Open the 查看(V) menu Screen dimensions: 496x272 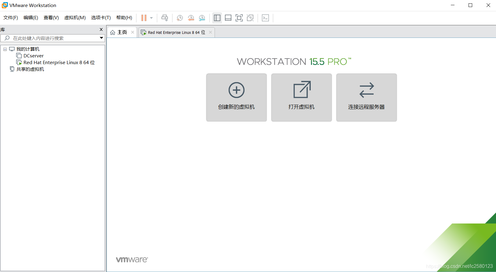[51, 18]
